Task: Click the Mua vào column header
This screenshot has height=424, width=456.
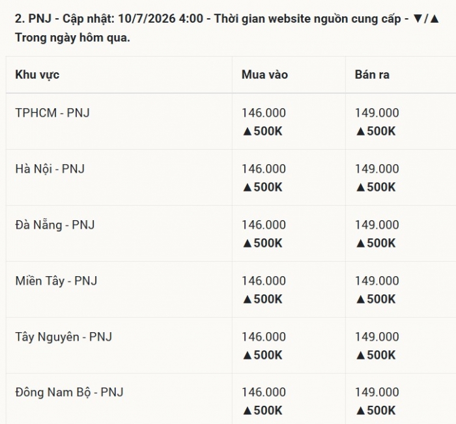Action: tap(264, 75)
